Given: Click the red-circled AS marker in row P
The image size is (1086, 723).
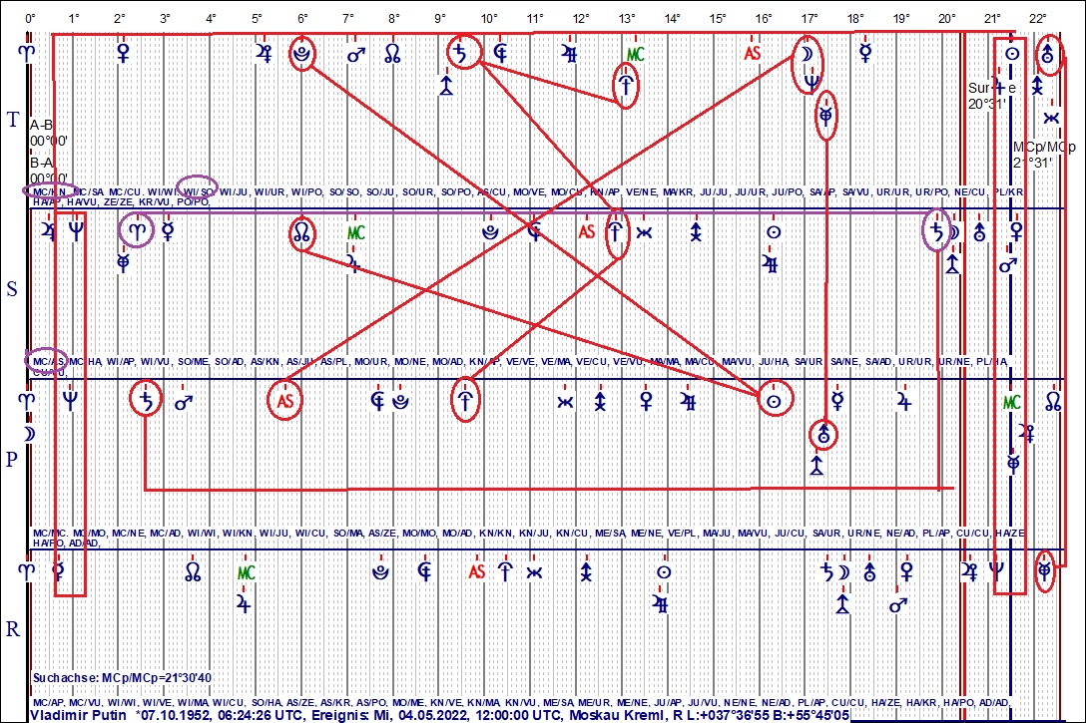Looking at the screenshot, I should click(284, 402).
